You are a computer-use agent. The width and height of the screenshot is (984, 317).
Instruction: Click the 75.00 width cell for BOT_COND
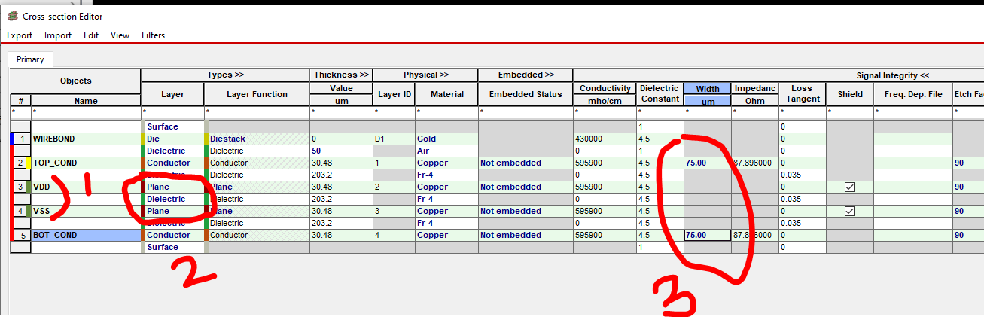[x=707, y=235]
